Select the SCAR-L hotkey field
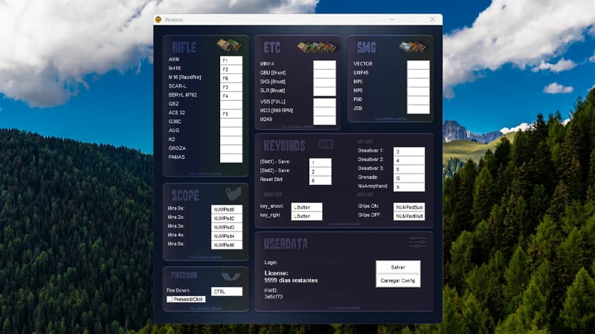Screen dimensions: 595x334 tap(231, 87)
